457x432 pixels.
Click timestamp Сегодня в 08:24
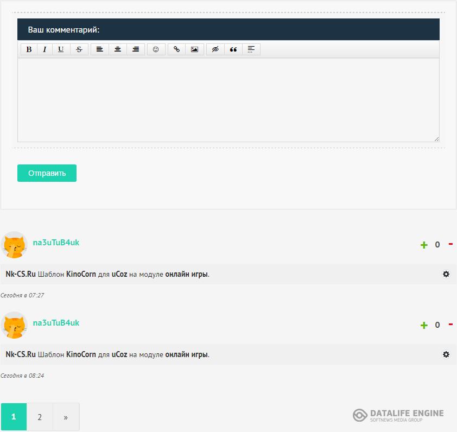(x=22, y=376)
